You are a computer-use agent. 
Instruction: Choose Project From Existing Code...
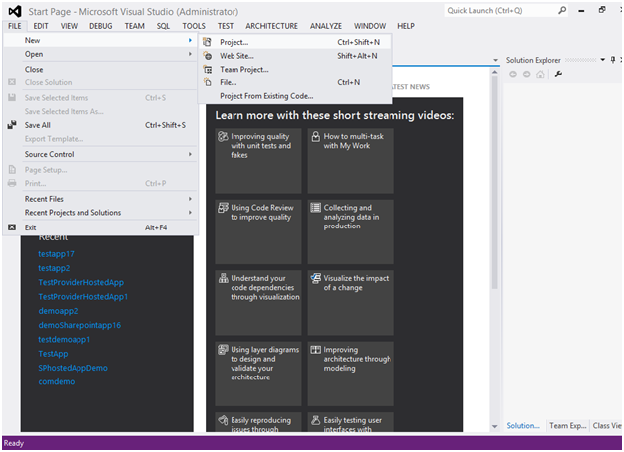pos(295,96)
